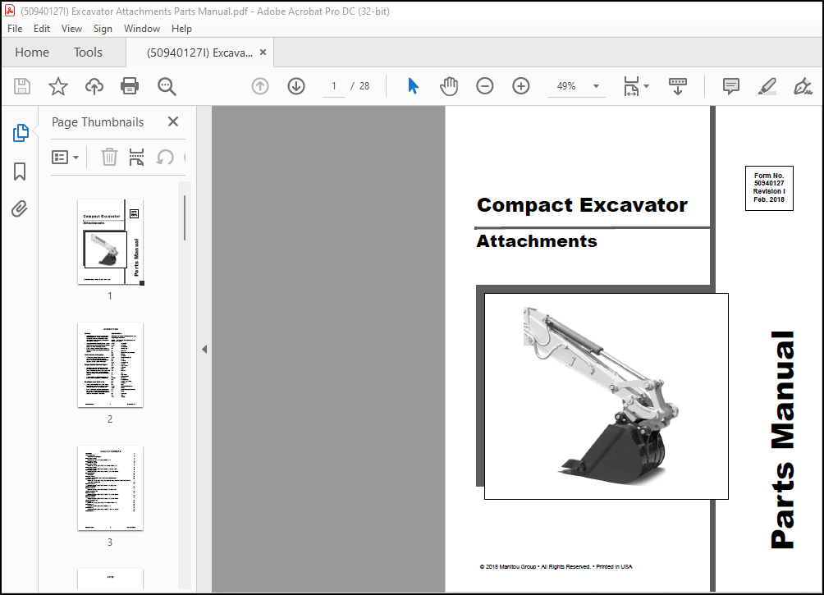The height and width of the screenshot is (595, 824).
Task: Click the fit page width icon
Action: [631, 86]
